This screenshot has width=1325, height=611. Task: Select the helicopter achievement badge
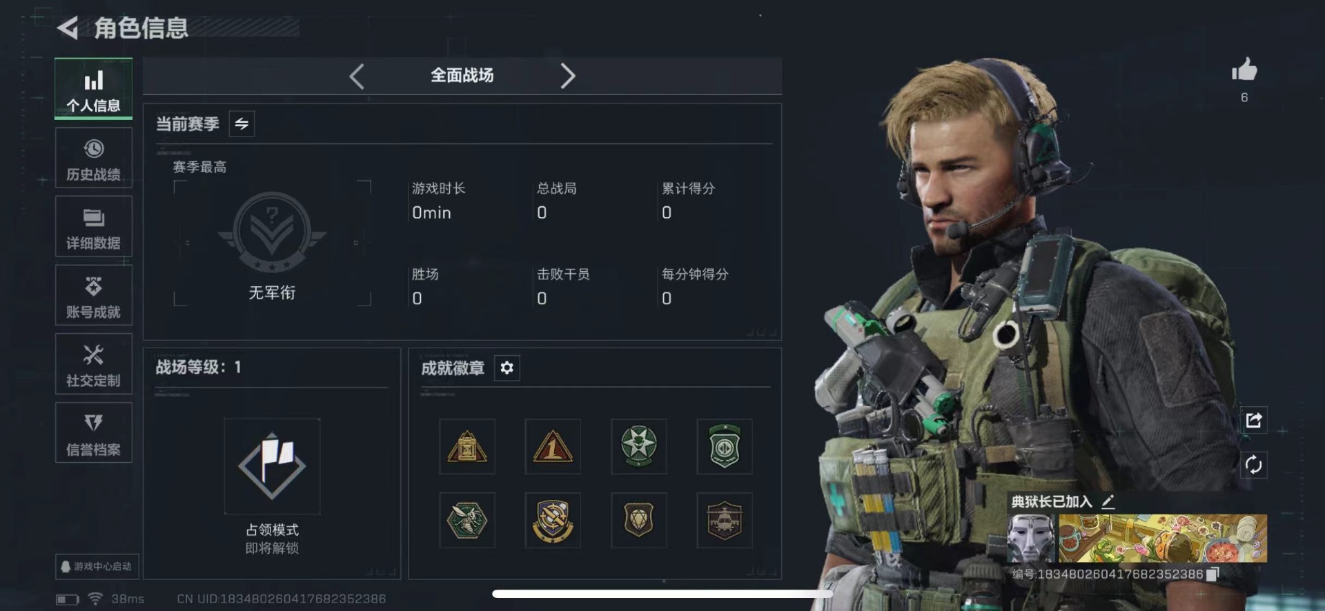pyautogui.click(x=724, y=520)
